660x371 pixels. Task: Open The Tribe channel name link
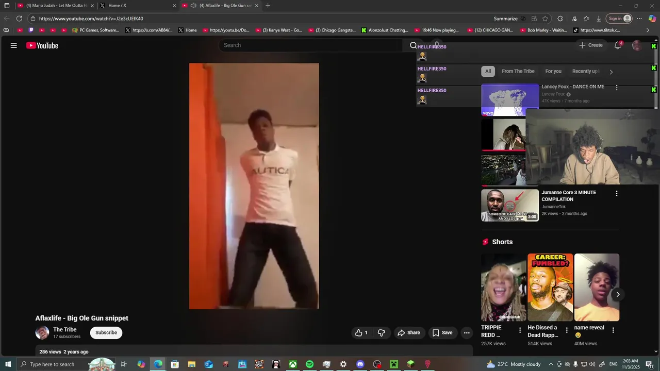tap(65, 330)
